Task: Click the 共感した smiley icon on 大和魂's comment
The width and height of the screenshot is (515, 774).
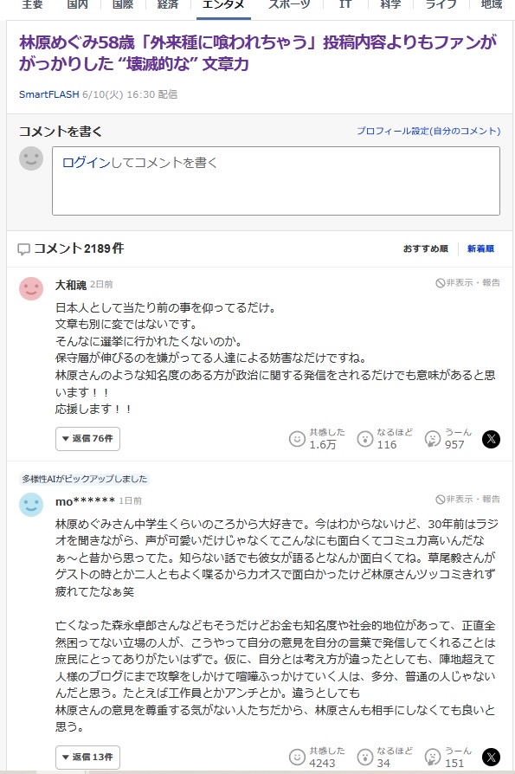Action: pos(297,439)
